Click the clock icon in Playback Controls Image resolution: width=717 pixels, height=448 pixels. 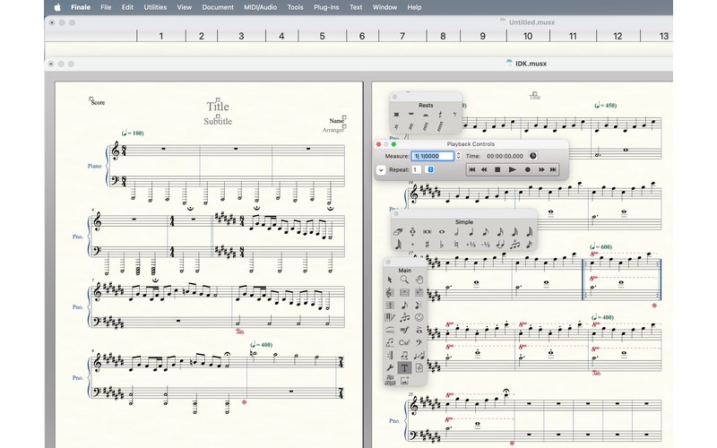[532, 156]
